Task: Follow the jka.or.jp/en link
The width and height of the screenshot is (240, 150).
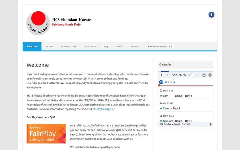Action: tap(103, 109)
